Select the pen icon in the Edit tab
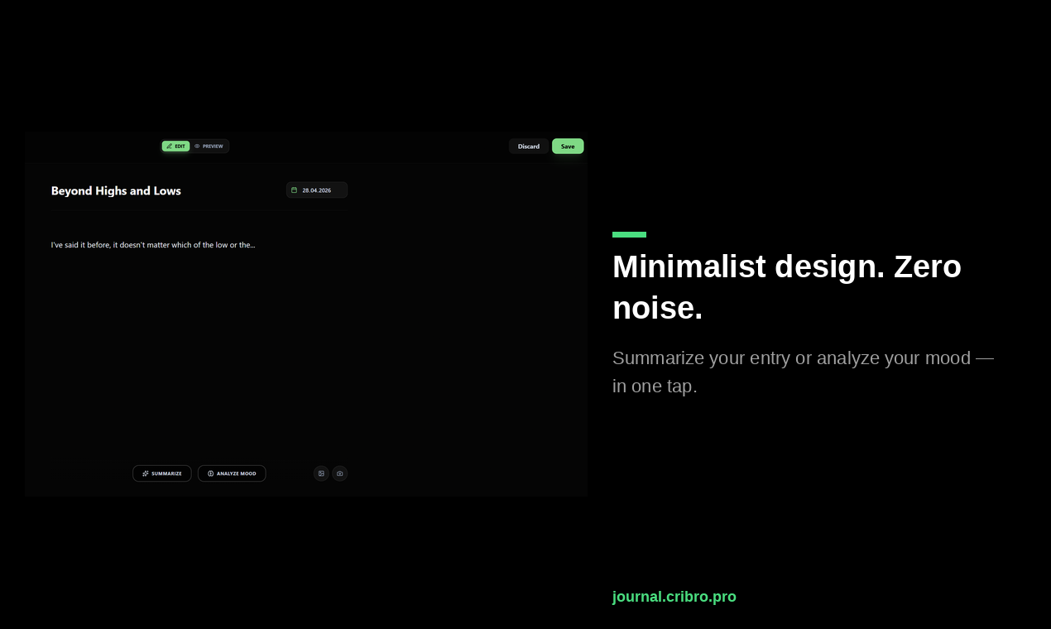Screen dimensions: 1051x629 coord(169,146)
